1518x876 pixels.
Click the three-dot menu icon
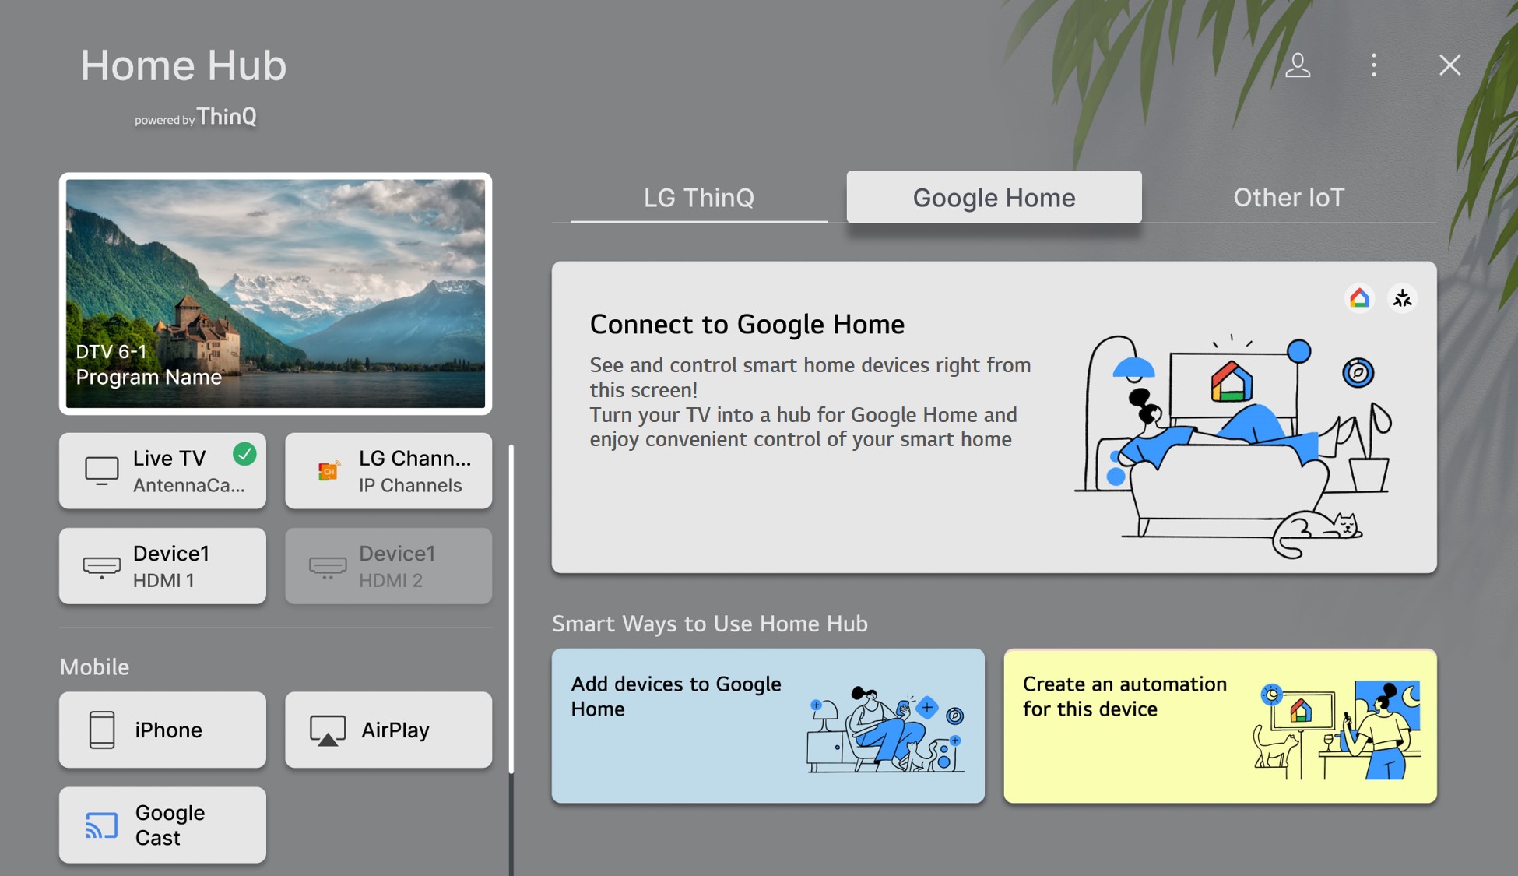pyautogui.click(x=1376, y=65)
